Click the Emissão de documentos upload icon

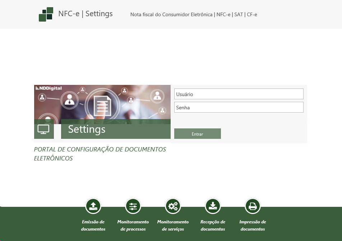click(x=93, y=206)
